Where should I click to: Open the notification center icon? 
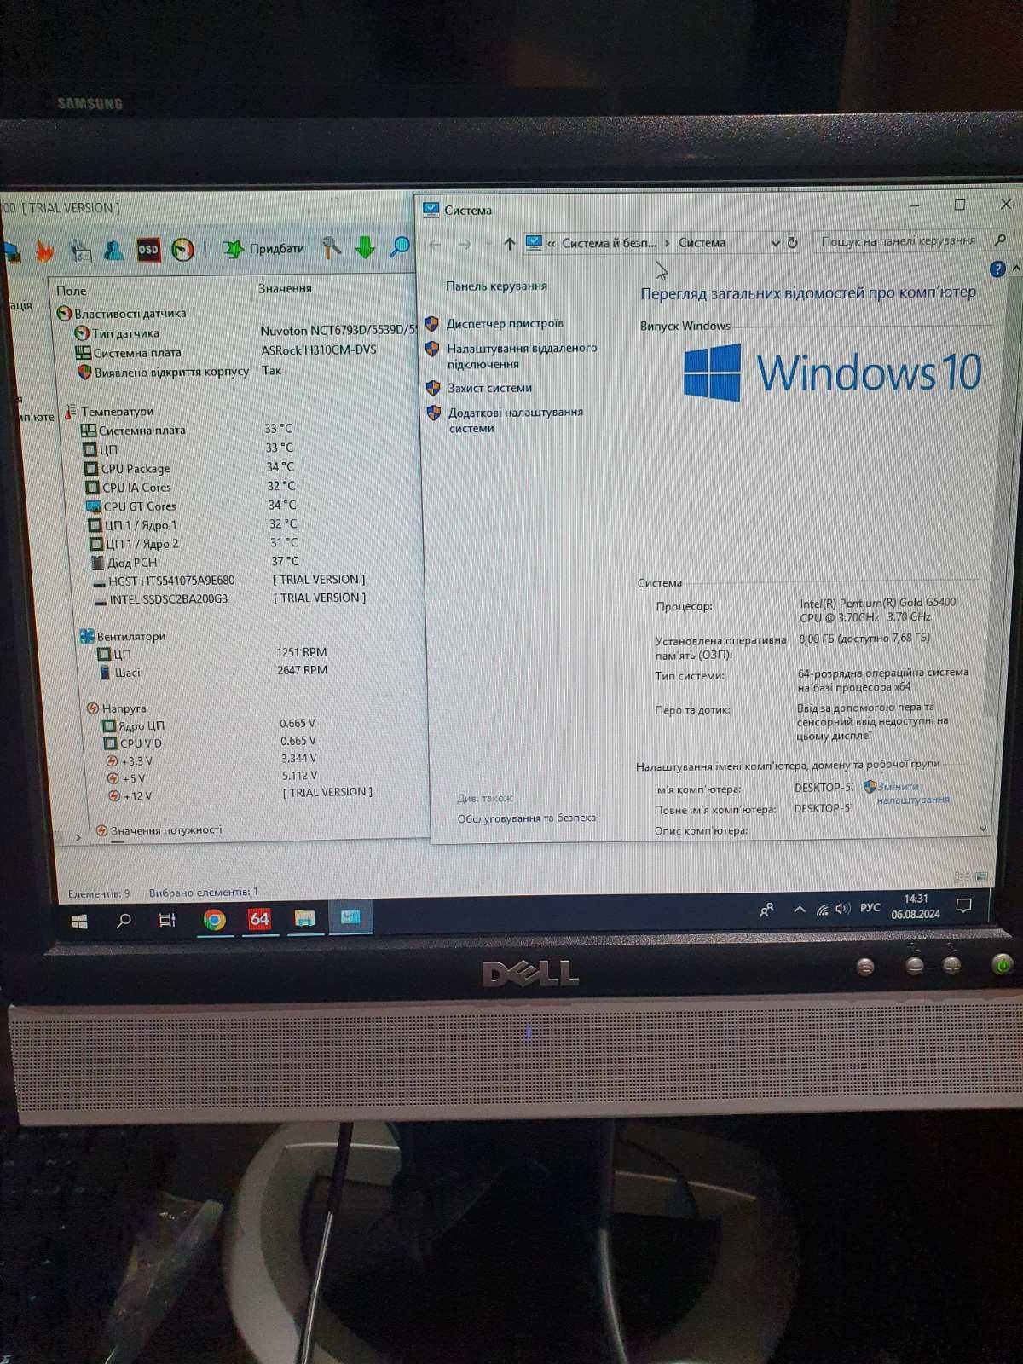(x=963, y=905)
